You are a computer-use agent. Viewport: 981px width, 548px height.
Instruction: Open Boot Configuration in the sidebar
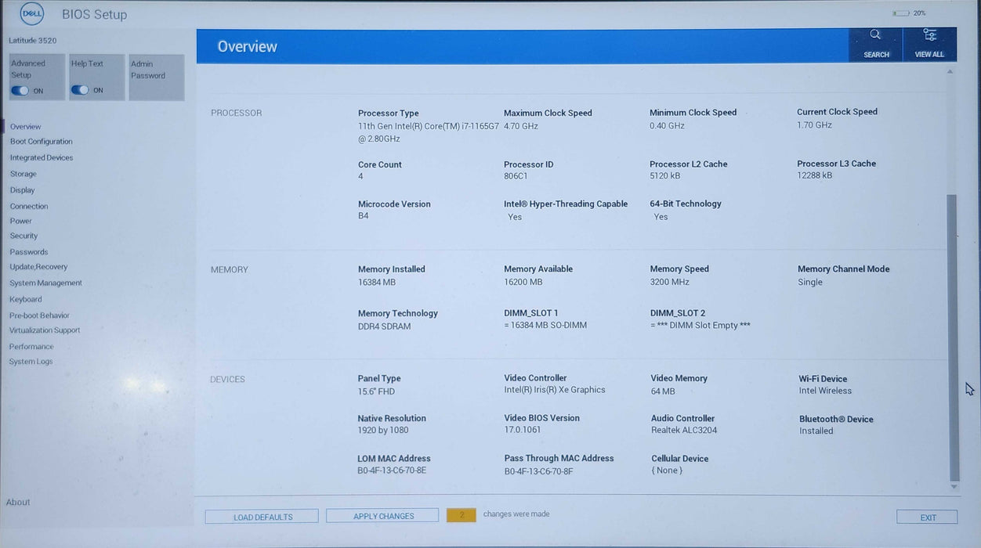(x=41, y=142)
